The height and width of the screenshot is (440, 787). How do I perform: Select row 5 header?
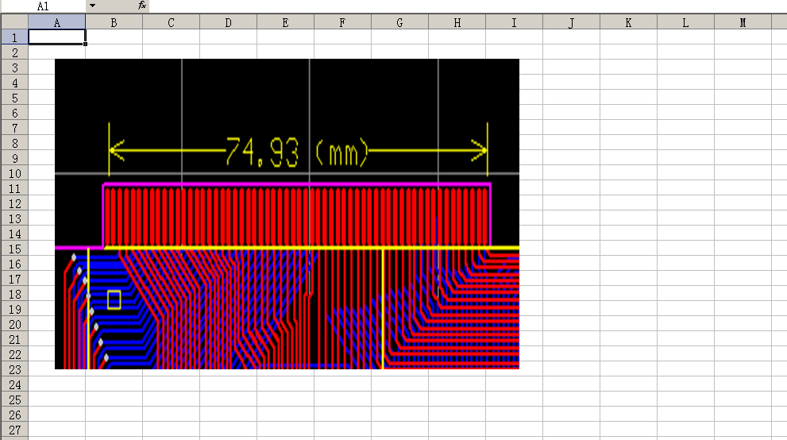coord(14,98)
